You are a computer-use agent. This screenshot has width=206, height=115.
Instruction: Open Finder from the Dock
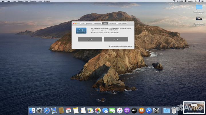[x=32, y=110]
